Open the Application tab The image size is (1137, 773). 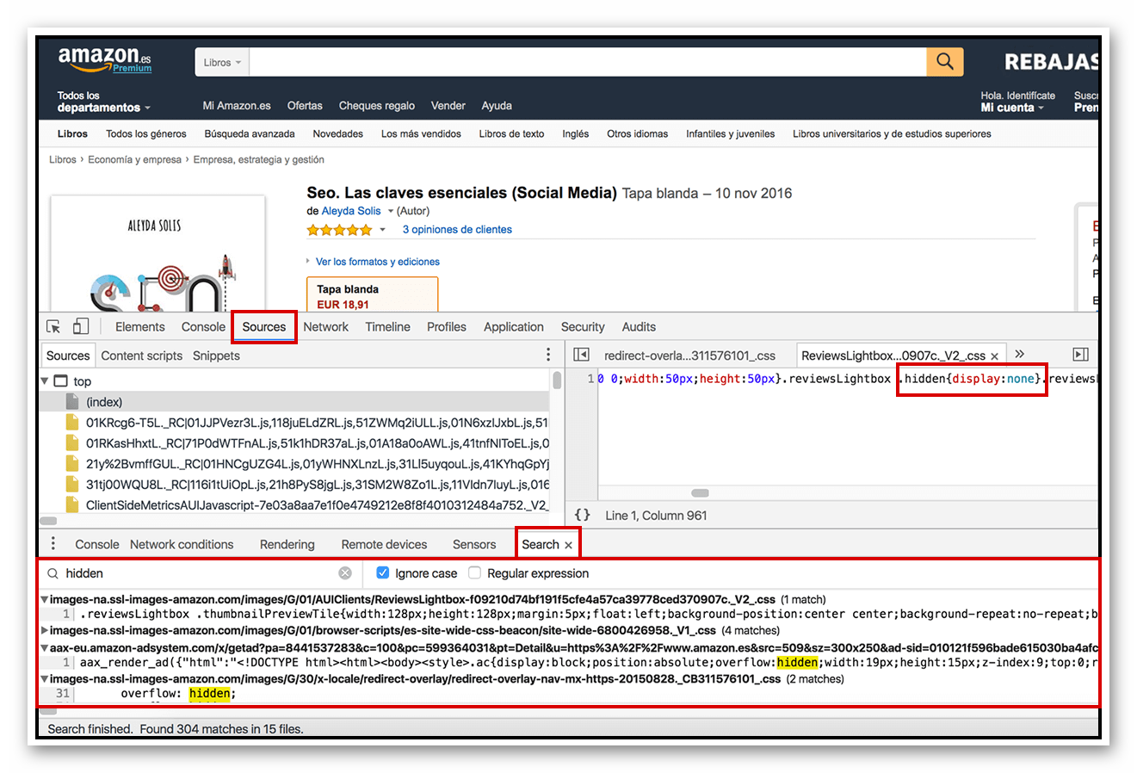tap(513, 327)
